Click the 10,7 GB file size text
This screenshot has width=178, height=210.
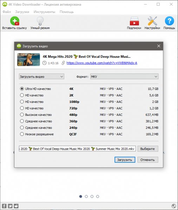[x=153, y=89]
